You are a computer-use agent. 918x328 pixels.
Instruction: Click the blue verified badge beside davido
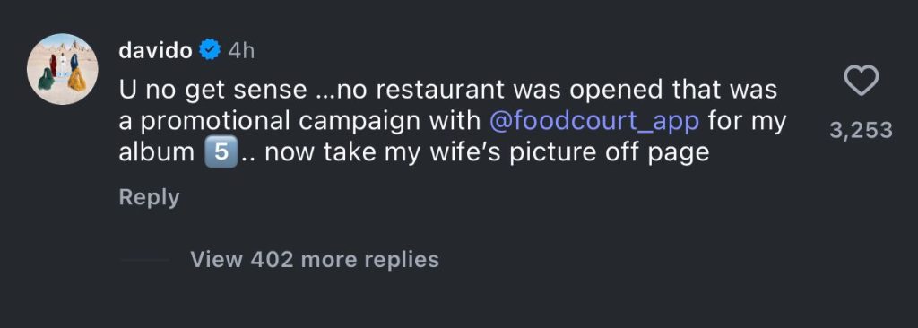tap(210, 50)
